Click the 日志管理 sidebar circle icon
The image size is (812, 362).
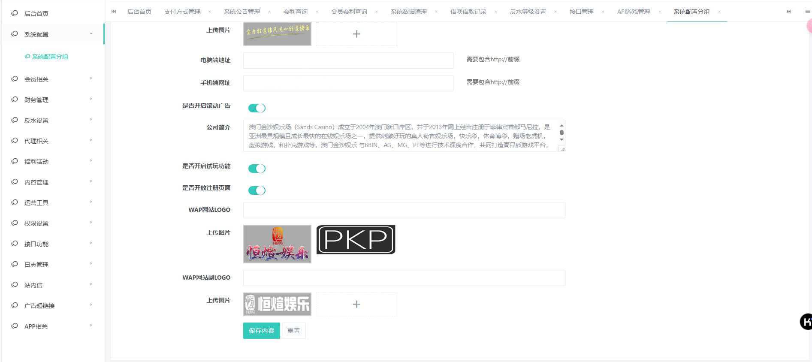(15, 264)
